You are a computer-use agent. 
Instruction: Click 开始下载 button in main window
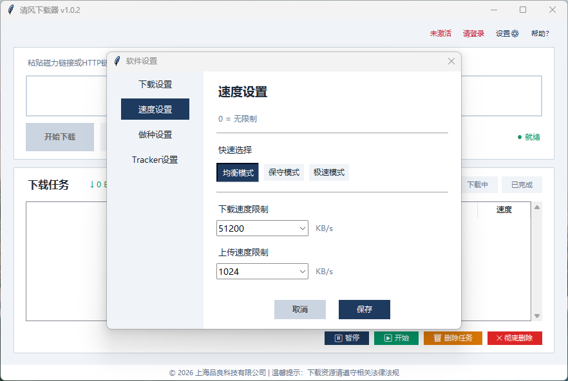click(60, 137)
